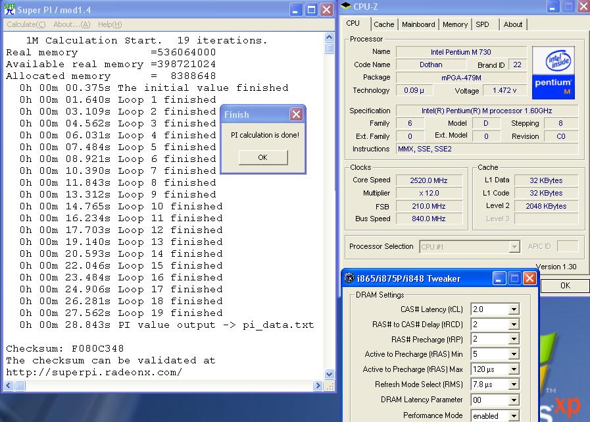
Task: Expand the CAS# Latency (tCL) dropdown
Action: (514, 309)
